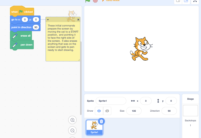Click the cat sprite on the stage

141,49
